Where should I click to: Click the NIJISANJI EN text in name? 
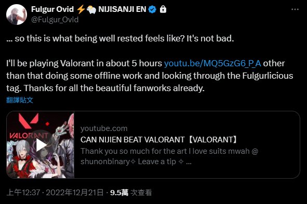[x=122, y=9]
